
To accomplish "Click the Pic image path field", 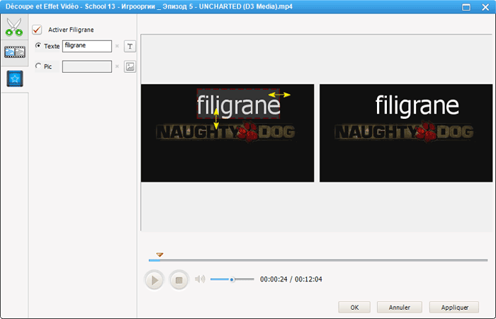I will point(86,66).
